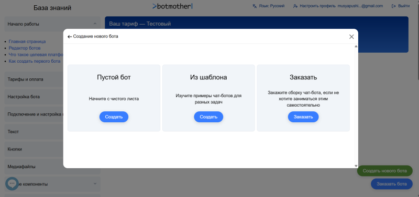Click the Из шаблона card heading
419x197 pixels.
tap(208, 77)
